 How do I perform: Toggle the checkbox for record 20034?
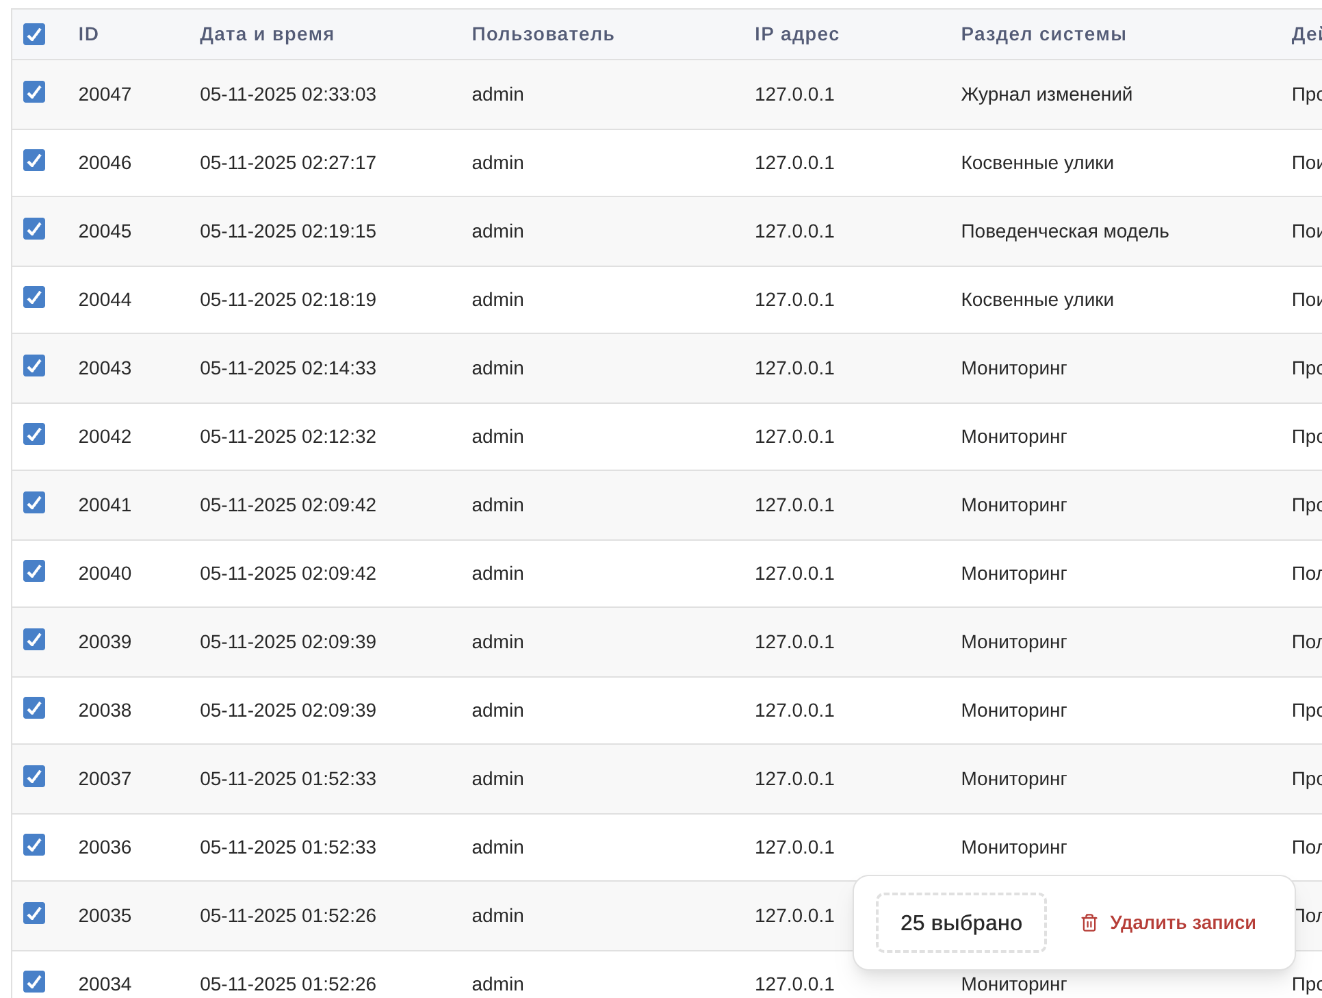[x=34, y=982]
